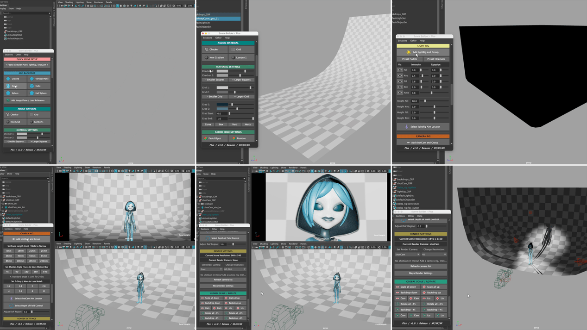Screen dimensions: 587x330
Task: Open the Change Resolution 4K dropdown
Action: [434, 254]
